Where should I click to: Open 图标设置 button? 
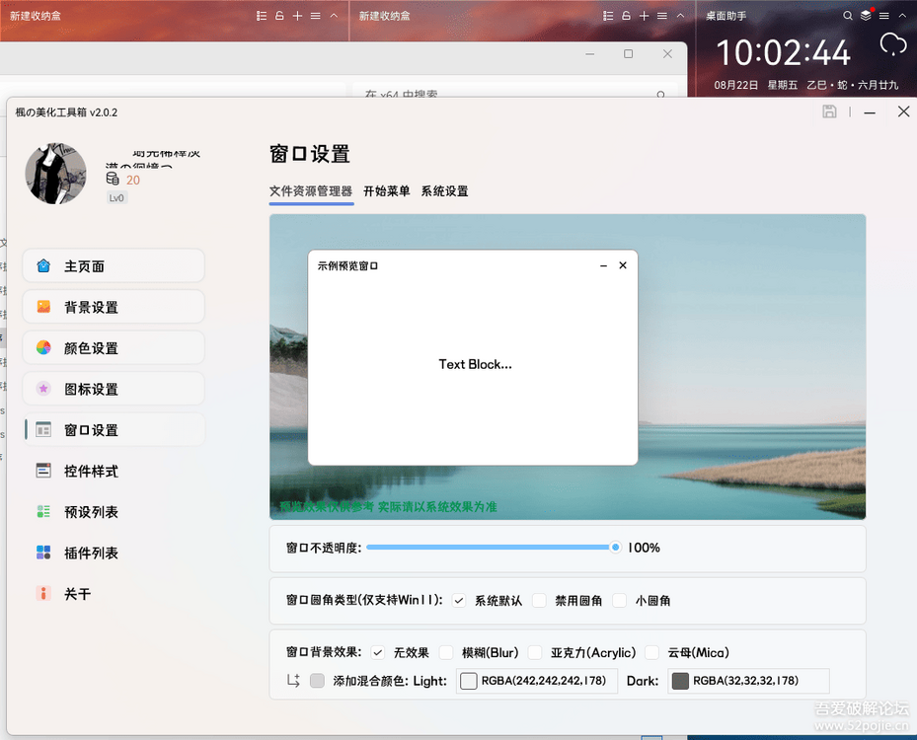click(x=114, y=389)
